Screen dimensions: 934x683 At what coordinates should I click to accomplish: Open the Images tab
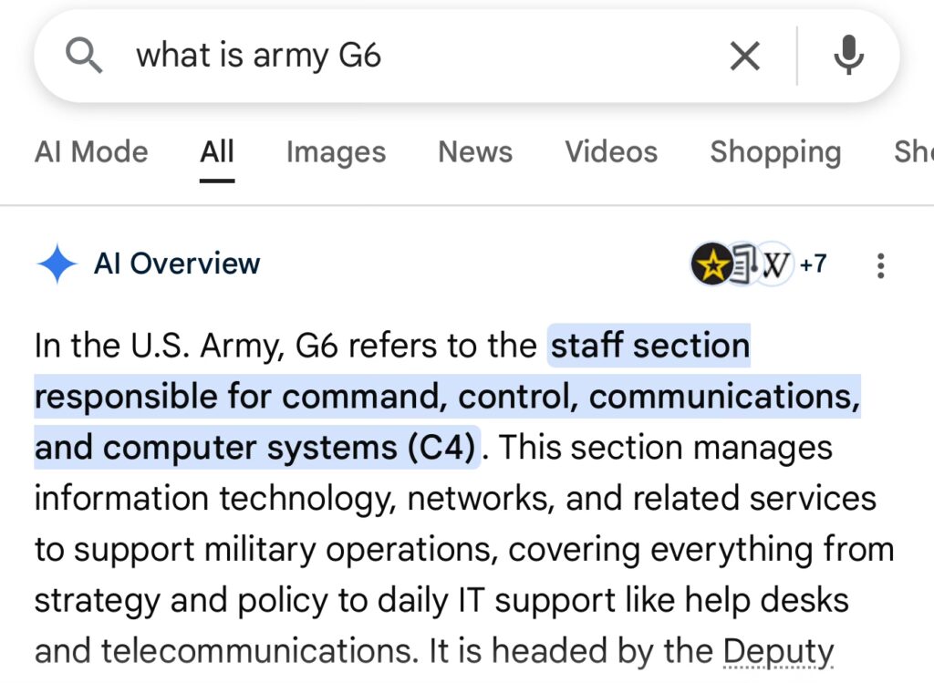pos(336,151)
